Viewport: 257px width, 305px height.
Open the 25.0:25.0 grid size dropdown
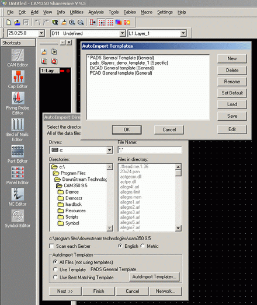pos(41,33)
